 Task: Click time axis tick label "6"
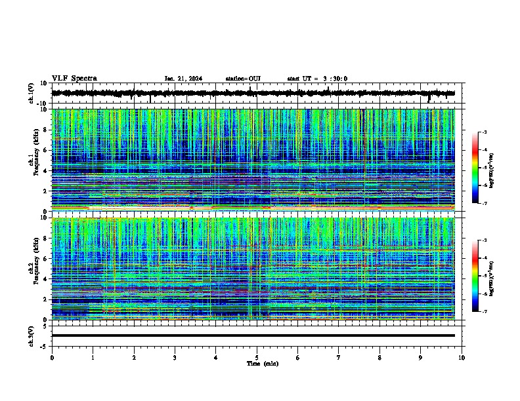[x=298, y=358]
